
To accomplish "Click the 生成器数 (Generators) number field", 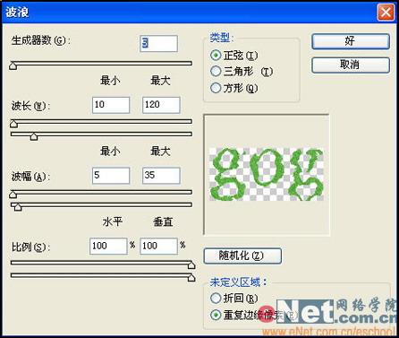I will point(158,43).
